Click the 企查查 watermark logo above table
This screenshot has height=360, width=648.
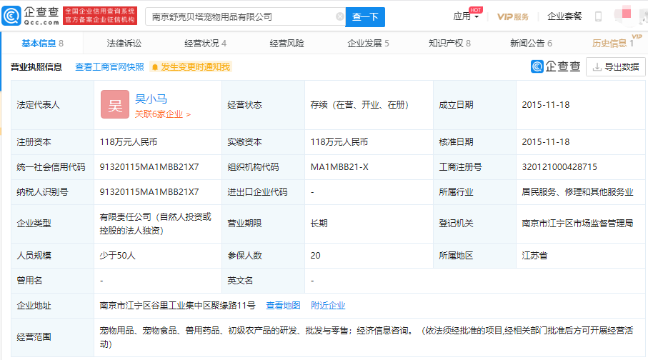tap(555, 66)
